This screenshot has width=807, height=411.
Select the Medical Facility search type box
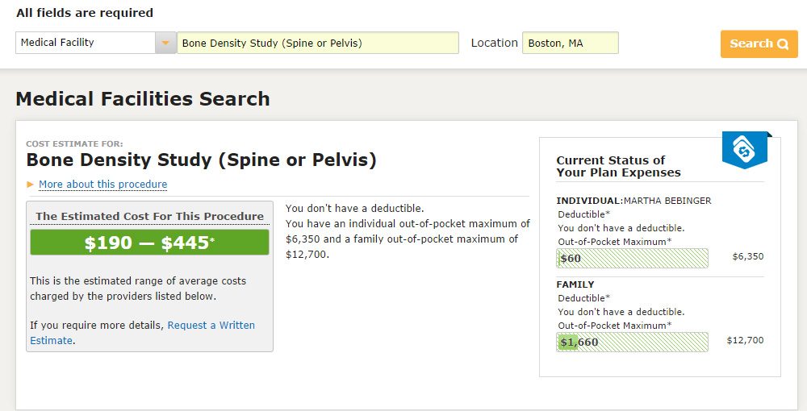point(86,43)
